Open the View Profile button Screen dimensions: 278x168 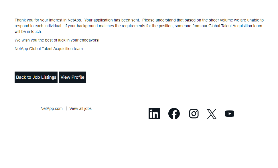click(x=72, y=77)
